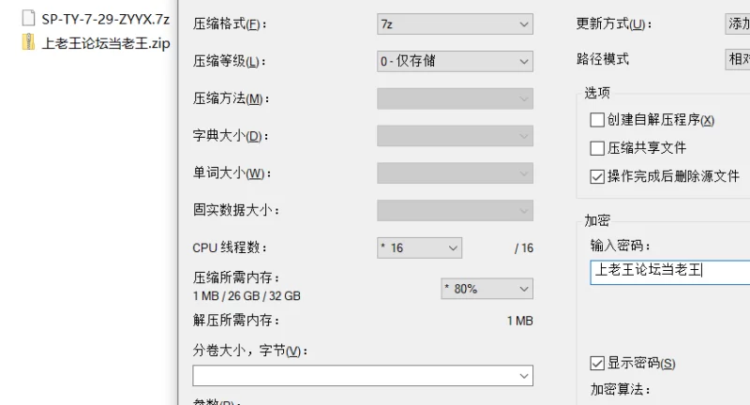Toggle the 显示密码 checkbox
Viewport: 750px width, 405px height.
pyautogui.click(x=597, y=364)
